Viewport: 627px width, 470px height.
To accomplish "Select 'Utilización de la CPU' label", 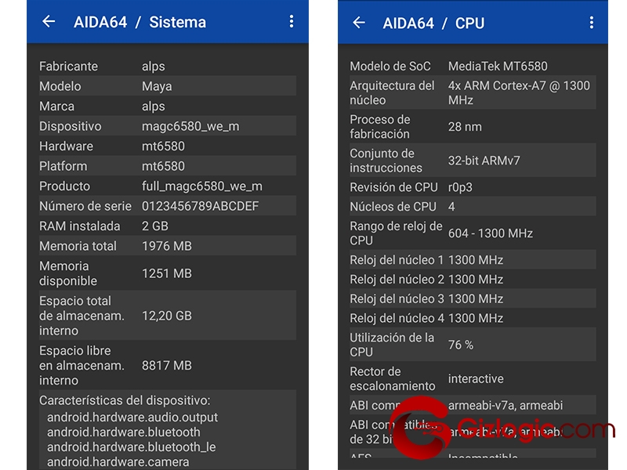I will 392,345.
